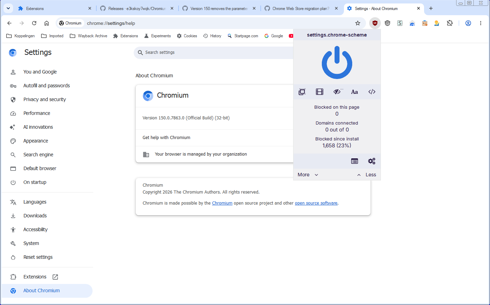Open new tab with plus button
Screen dimensions: 490x305
[x=431, y=8]
